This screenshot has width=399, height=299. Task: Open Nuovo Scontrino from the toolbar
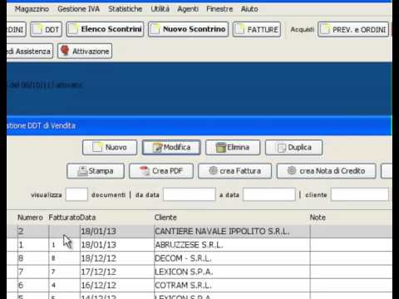click(x=188, y=29)
